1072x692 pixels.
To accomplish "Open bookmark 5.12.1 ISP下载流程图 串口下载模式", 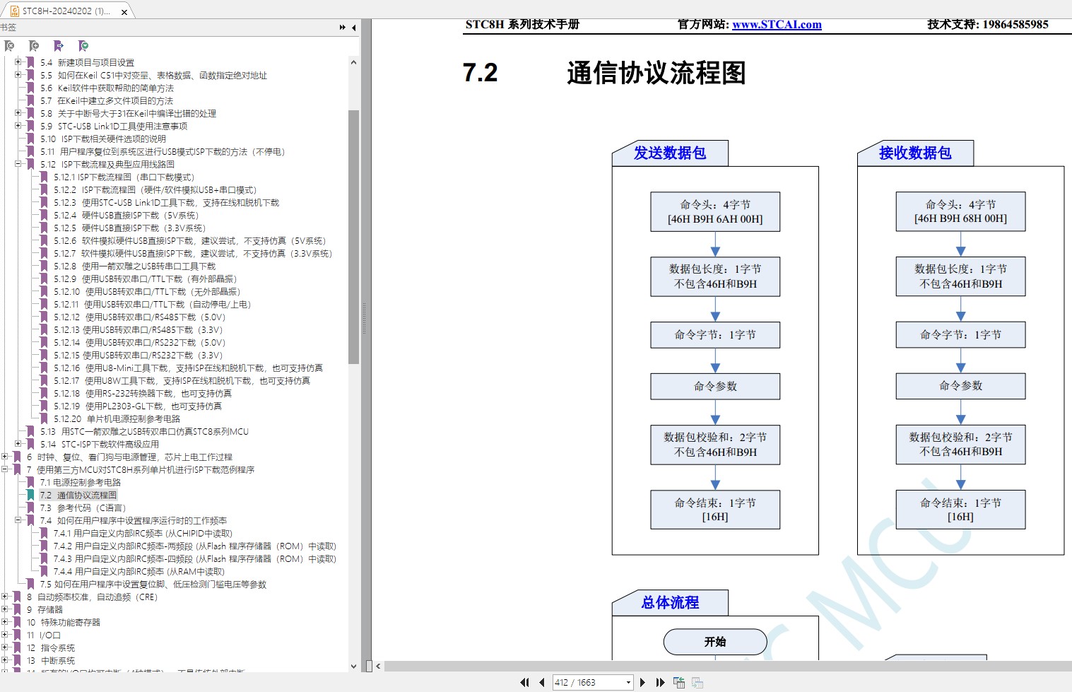I will [124, 177].
